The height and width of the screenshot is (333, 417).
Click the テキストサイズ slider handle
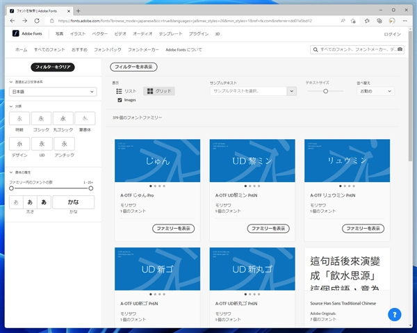325,91
